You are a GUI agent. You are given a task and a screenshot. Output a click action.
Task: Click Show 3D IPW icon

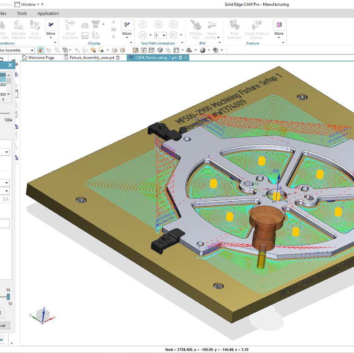click(x=212, y=25)
